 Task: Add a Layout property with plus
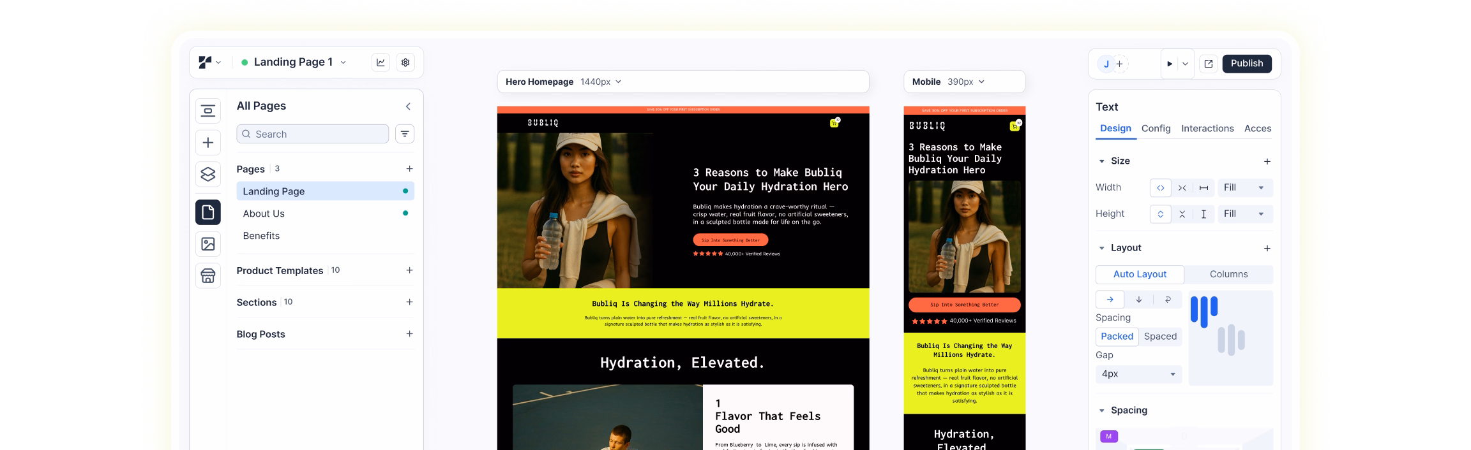point(1267,249)
